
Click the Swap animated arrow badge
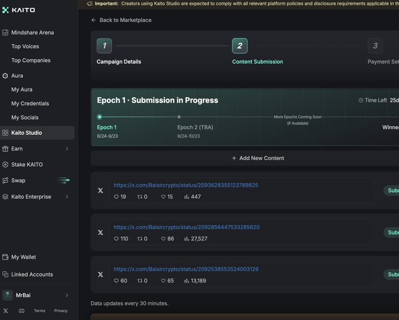(x=63, y=181)
